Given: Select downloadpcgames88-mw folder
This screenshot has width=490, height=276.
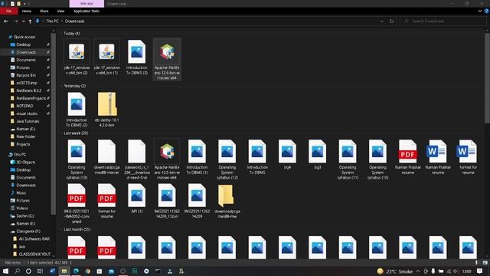Looking at the screenshot, I should point(226,195).
